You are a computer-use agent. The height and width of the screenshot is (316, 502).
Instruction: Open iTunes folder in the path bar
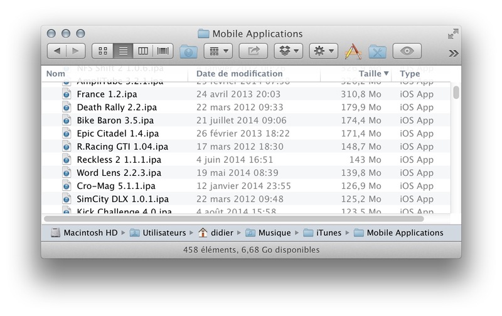pyautogui.click(x=322, y=233)
